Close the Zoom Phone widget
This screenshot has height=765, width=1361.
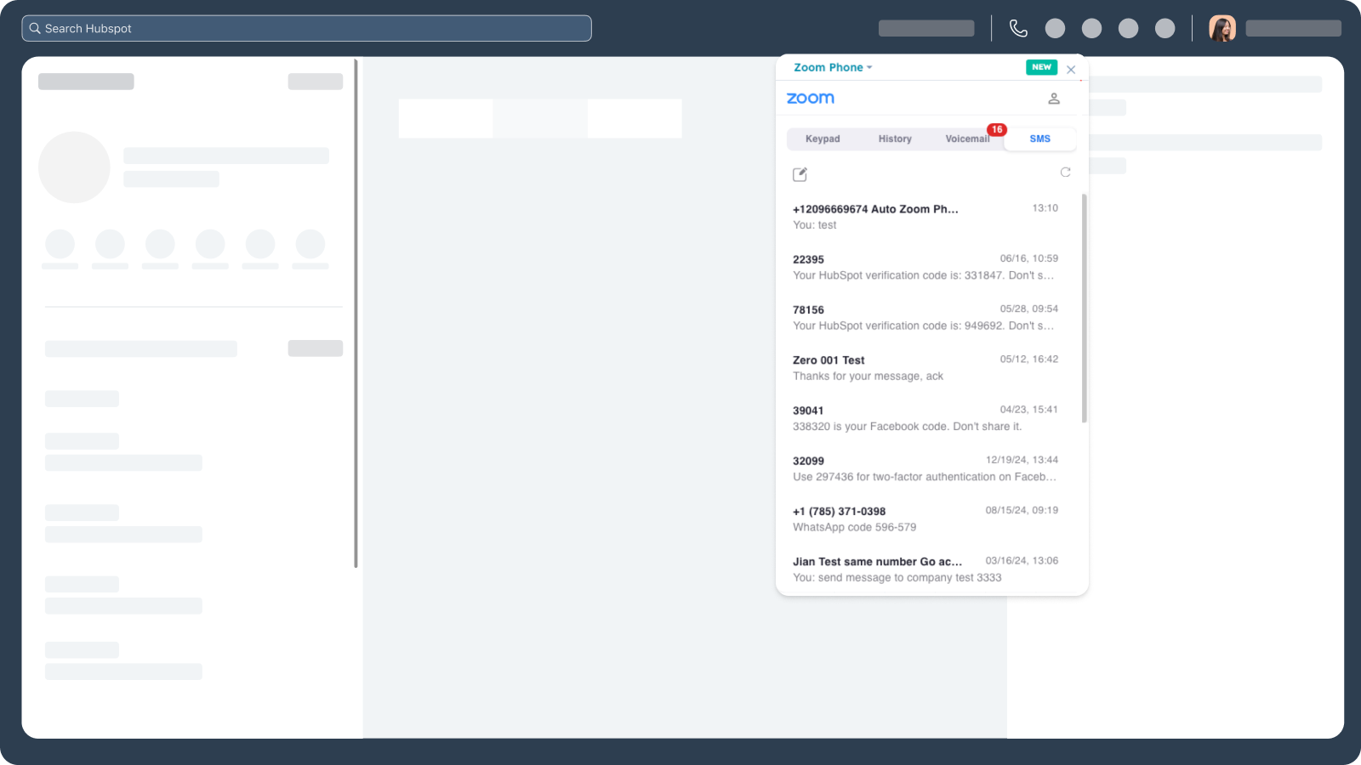coord(1071,70)
